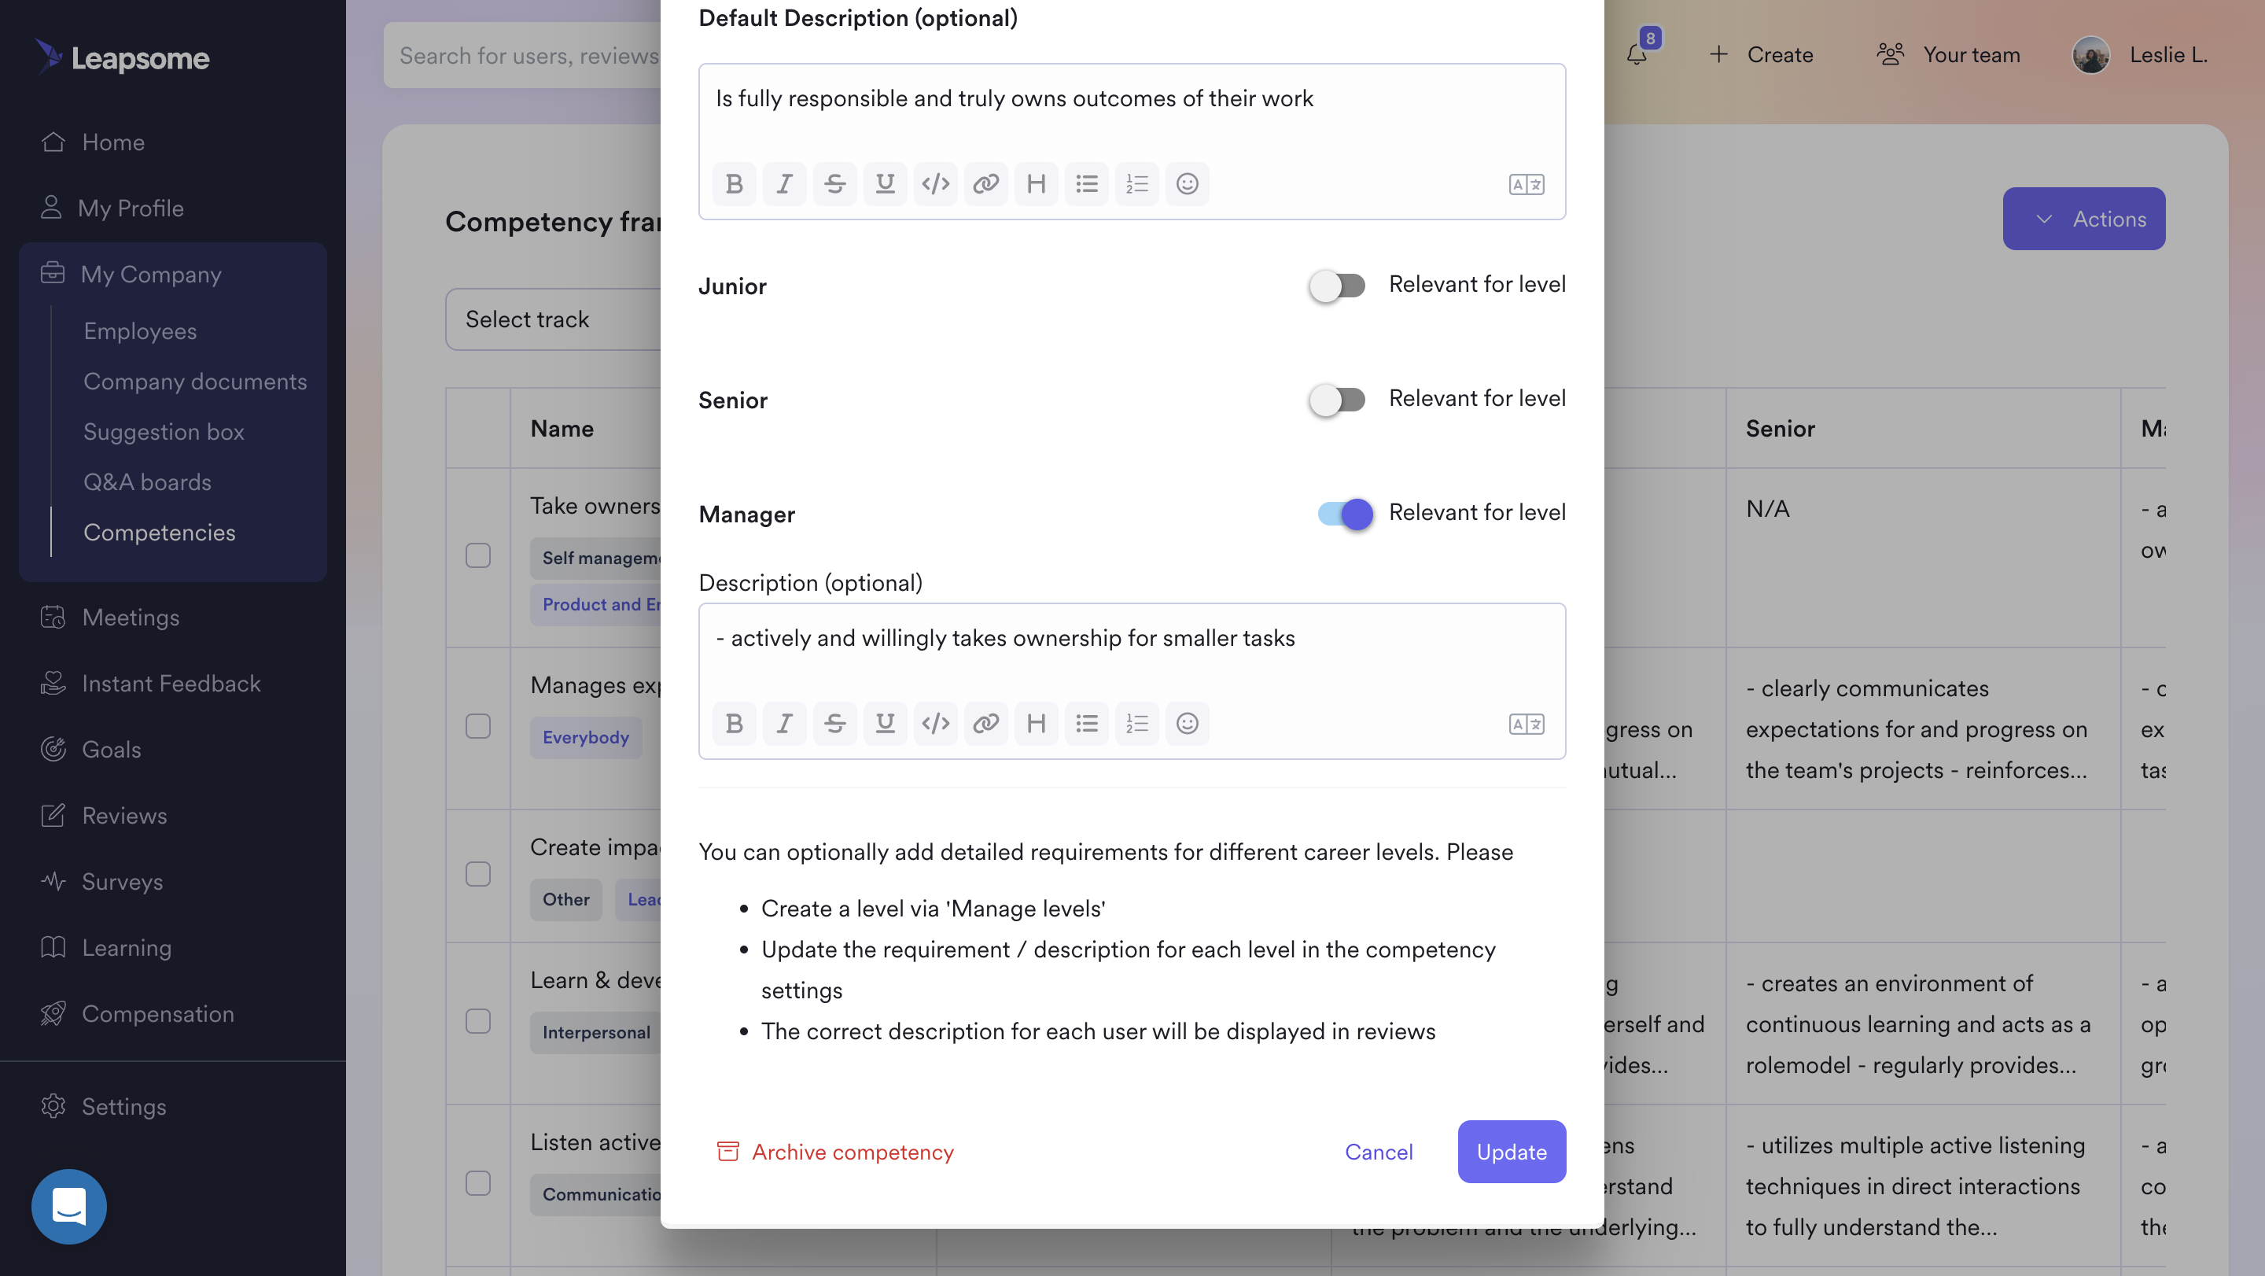2265x1276 pixels.
Task: Insert bullet list in Default Description toolbar
Action: pyautogui.click(x=1087, y=184)
